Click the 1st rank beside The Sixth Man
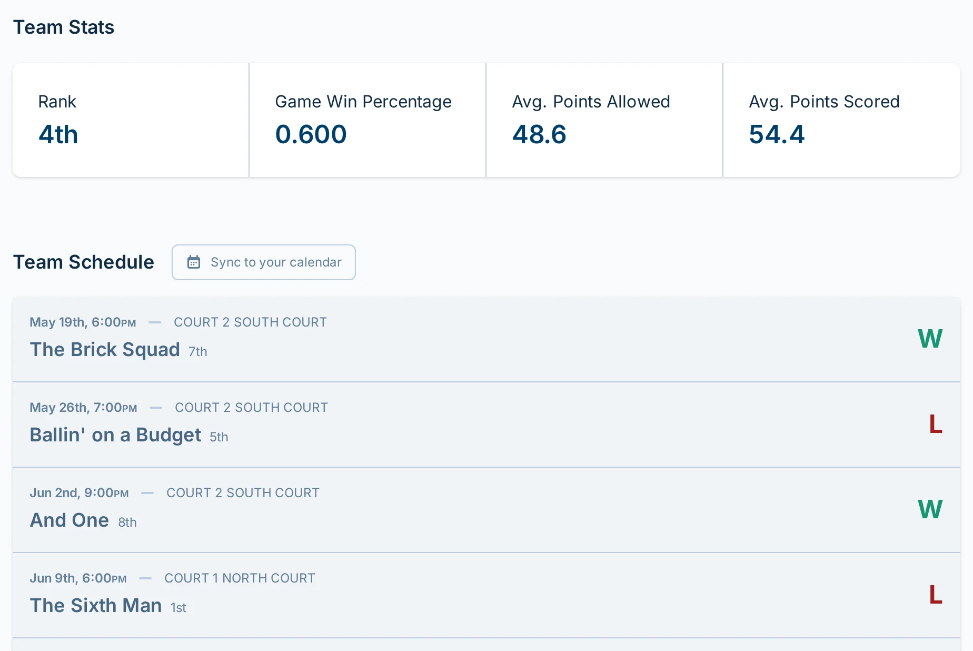The image size is (973, 651). point(178,608)
